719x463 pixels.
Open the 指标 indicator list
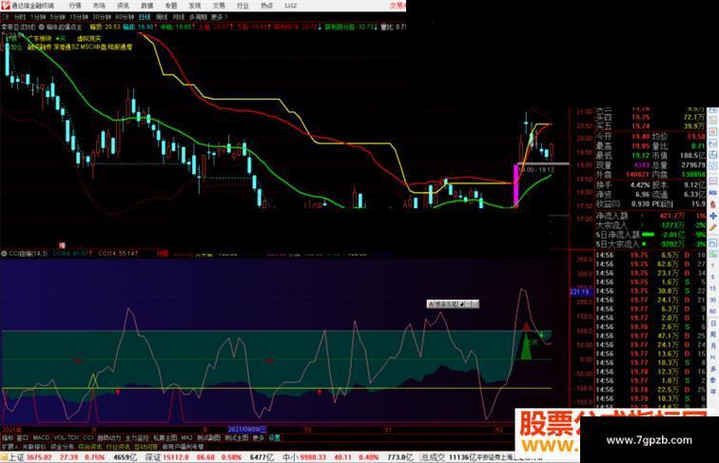pos(8,437)
